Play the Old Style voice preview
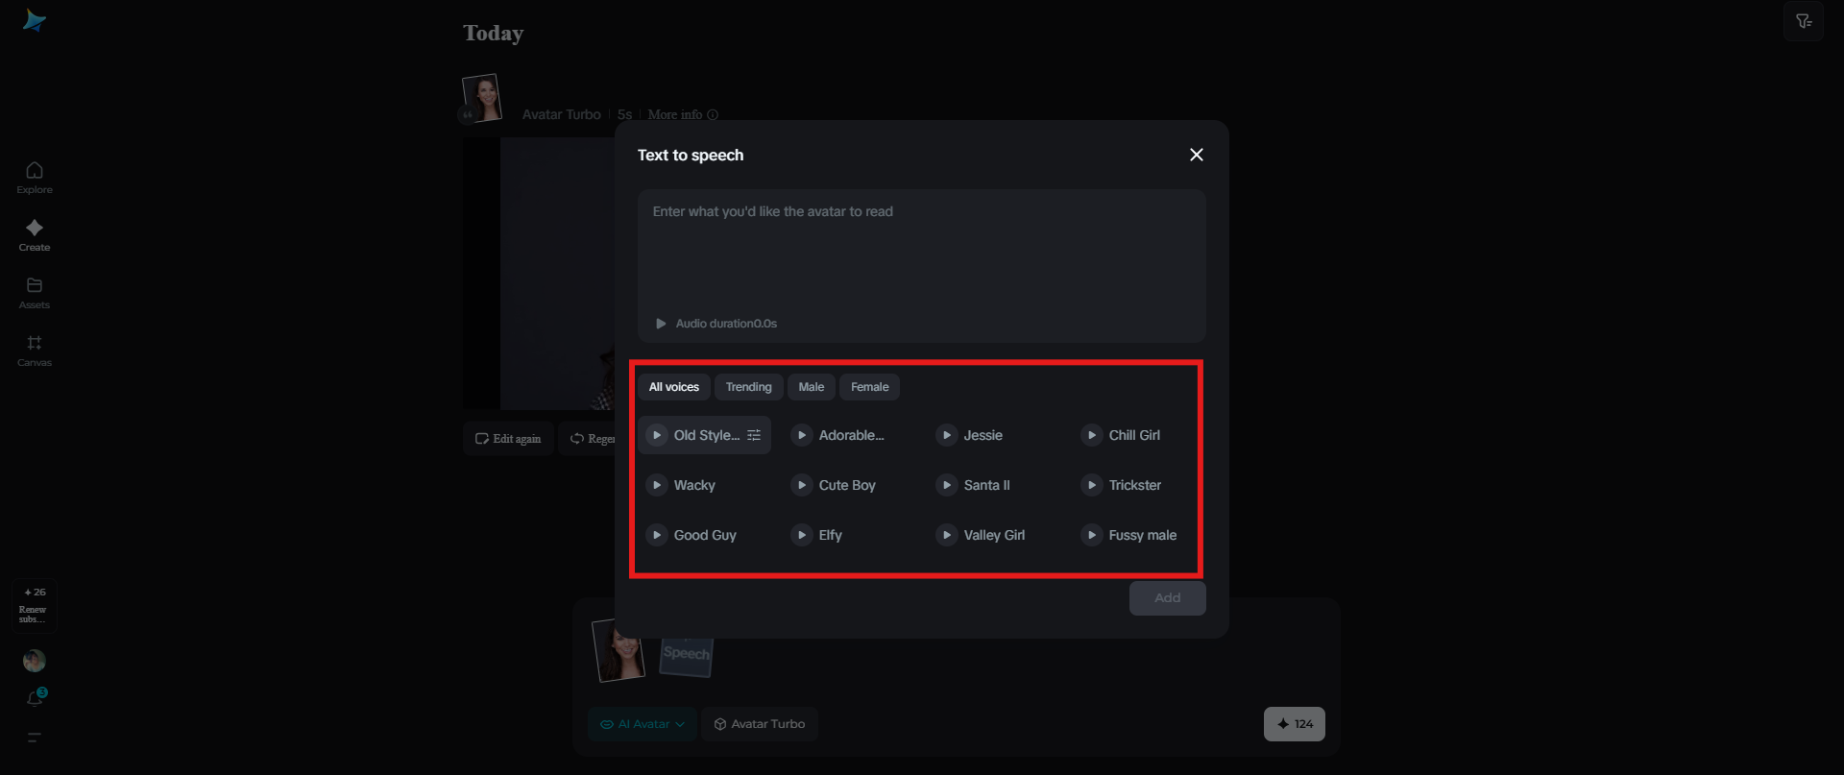The image size is (1844, 775). (657, 435)
